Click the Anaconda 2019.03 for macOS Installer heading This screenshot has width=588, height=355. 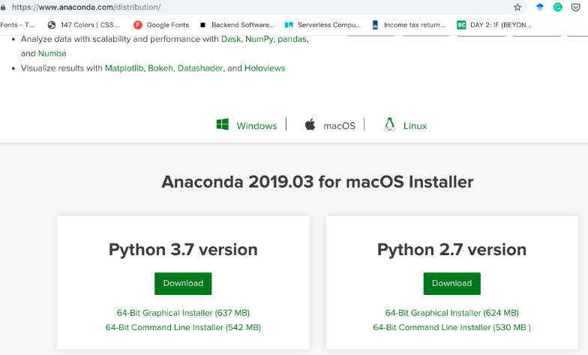click(317, 182)
